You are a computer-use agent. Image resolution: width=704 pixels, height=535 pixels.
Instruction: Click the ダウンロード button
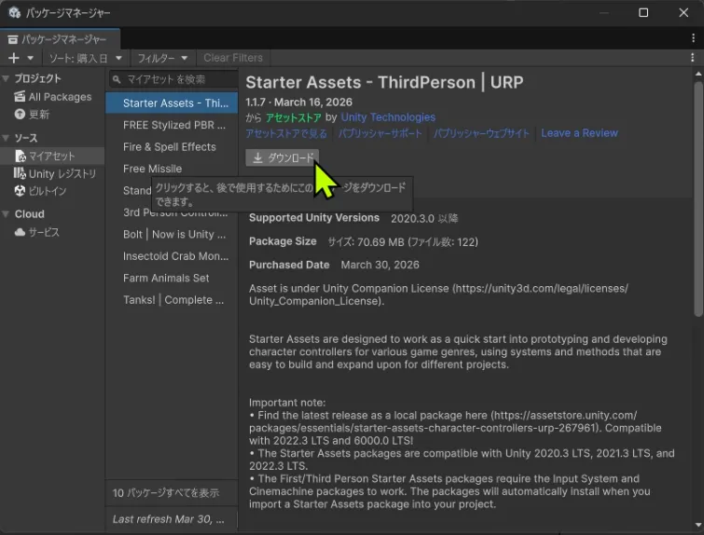coord(283,158)
